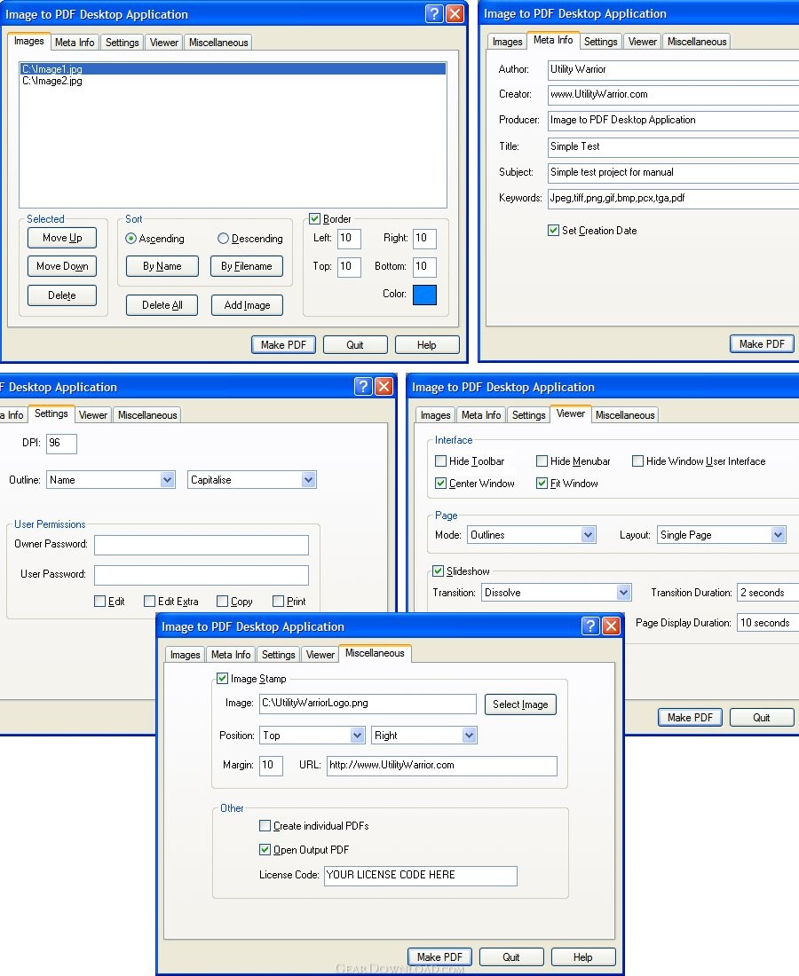Screen dimensions: 799x976
Task: Click the Move Up button
Action: point(62,238)
